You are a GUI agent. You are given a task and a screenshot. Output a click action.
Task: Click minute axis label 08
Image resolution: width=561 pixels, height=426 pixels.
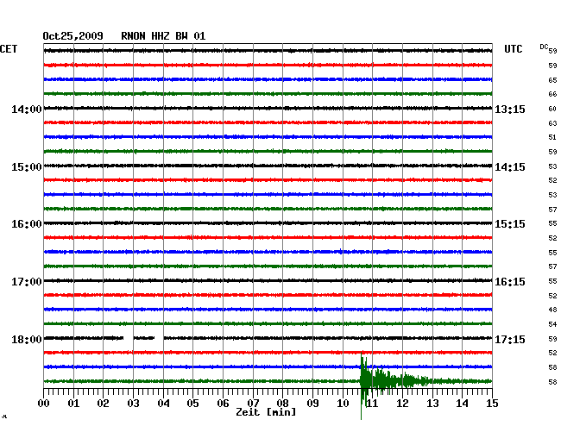(x=282, y=404)
